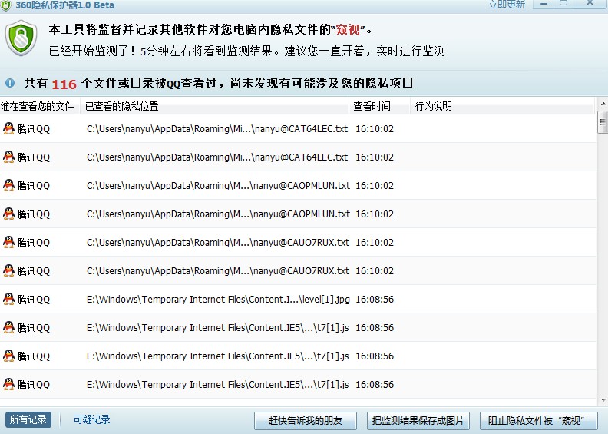Image resolution: width=608 pixels, height=434 pixels.
Task: Click the red 116 file count
Action: (x=64, y=84)
